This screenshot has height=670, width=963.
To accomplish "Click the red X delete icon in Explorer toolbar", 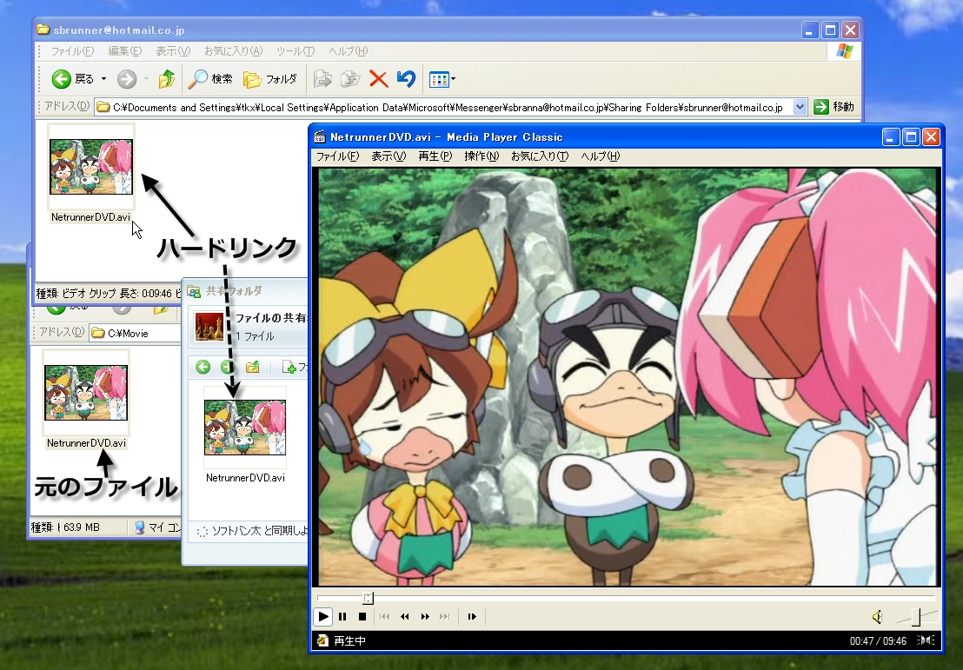I will point(378,78).
